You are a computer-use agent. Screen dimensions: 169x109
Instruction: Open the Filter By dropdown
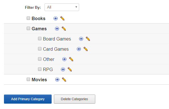pos(62,7)
